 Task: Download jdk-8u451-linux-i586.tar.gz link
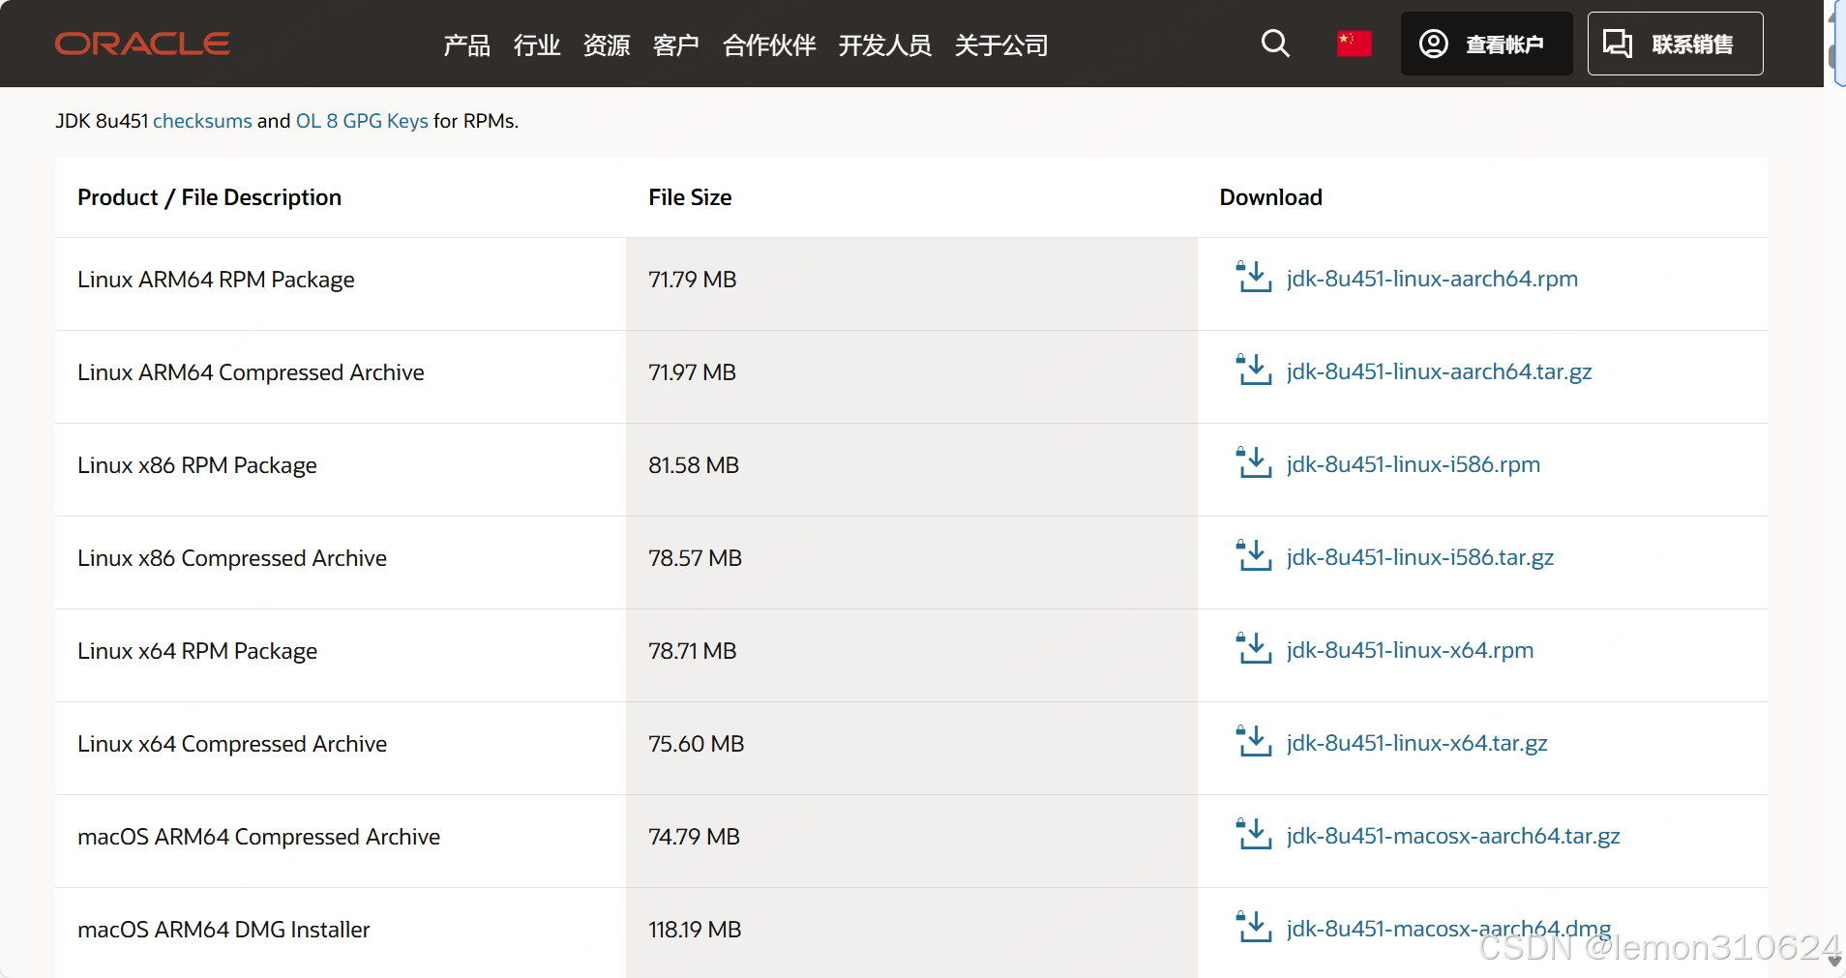[1419, 557]
